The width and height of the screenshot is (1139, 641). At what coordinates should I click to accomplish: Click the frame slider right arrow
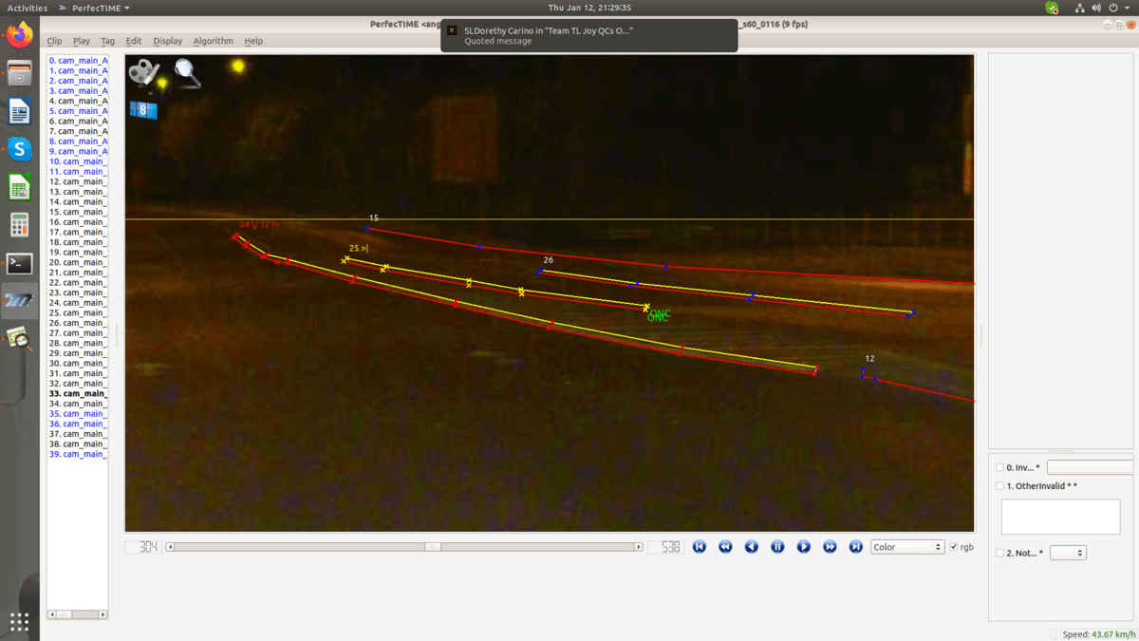pyautogui.click(x=639, y=547)
